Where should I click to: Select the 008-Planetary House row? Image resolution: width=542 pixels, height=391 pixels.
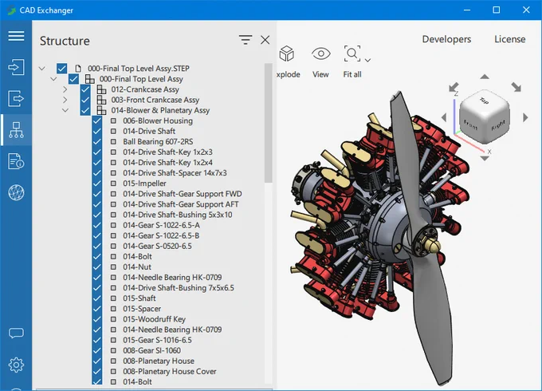(159, 361)
